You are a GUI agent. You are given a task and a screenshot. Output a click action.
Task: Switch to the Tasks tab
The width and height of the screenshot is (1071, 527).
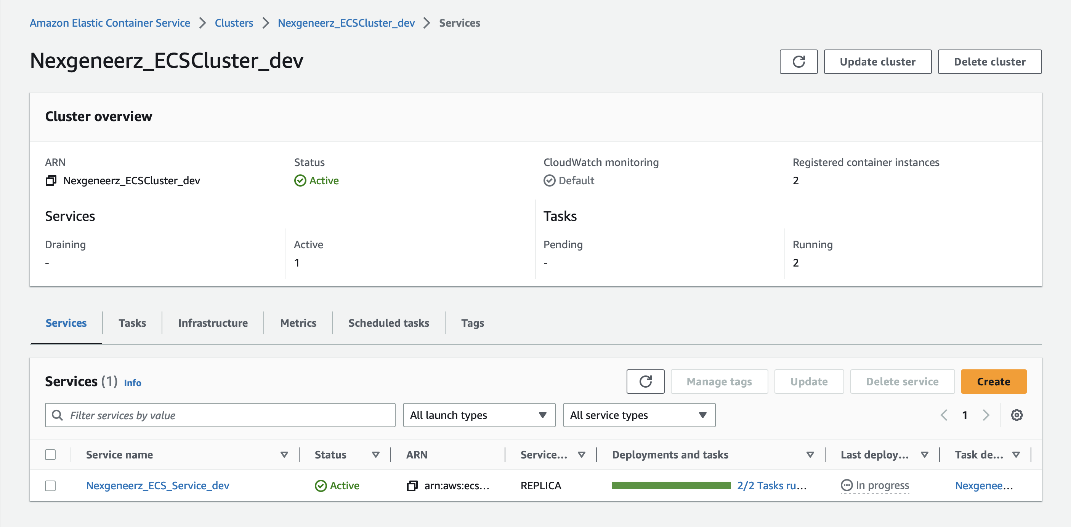pos(132,323)
